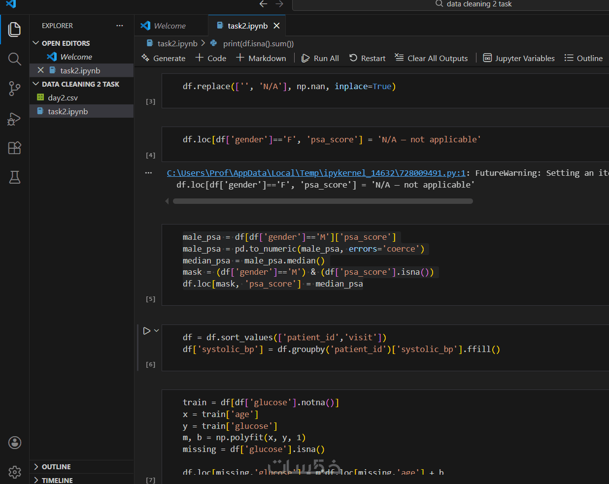Viewport: 609px width, 484px height.
Task: Collapse the Data Cleaning 2 Task folder
Action: click(x=36, y=84)
